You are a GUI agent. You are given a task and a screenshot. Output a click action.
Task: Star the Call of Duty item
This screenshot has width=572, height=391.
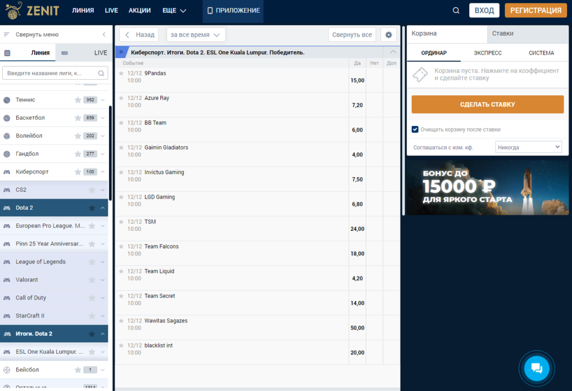[92, 298]
